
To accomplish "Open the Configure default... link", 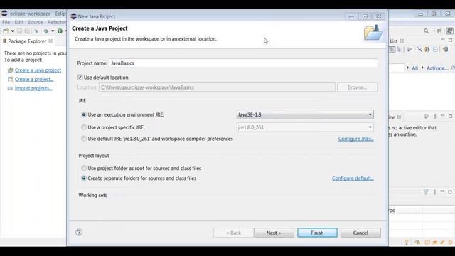I will (353, 178).
